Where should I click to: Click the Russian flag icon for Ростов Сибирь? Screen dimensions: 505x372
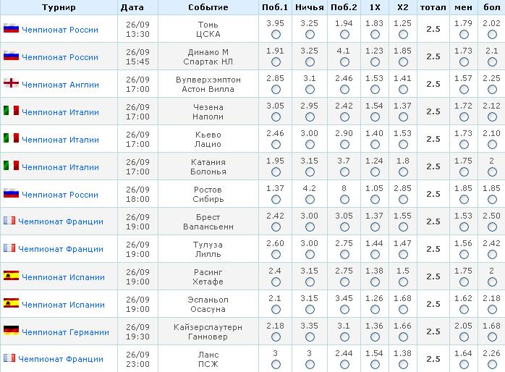[x=11, y=193]
